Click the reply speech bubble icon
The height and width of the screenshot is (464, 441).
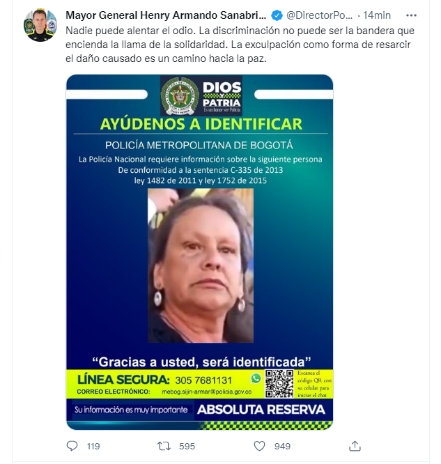(72, 446)
